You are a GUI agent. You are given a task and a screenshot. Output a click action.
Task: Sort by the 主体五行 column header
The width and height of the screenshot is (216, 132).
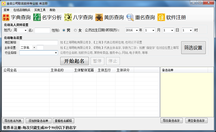click(x=106, y=70)
